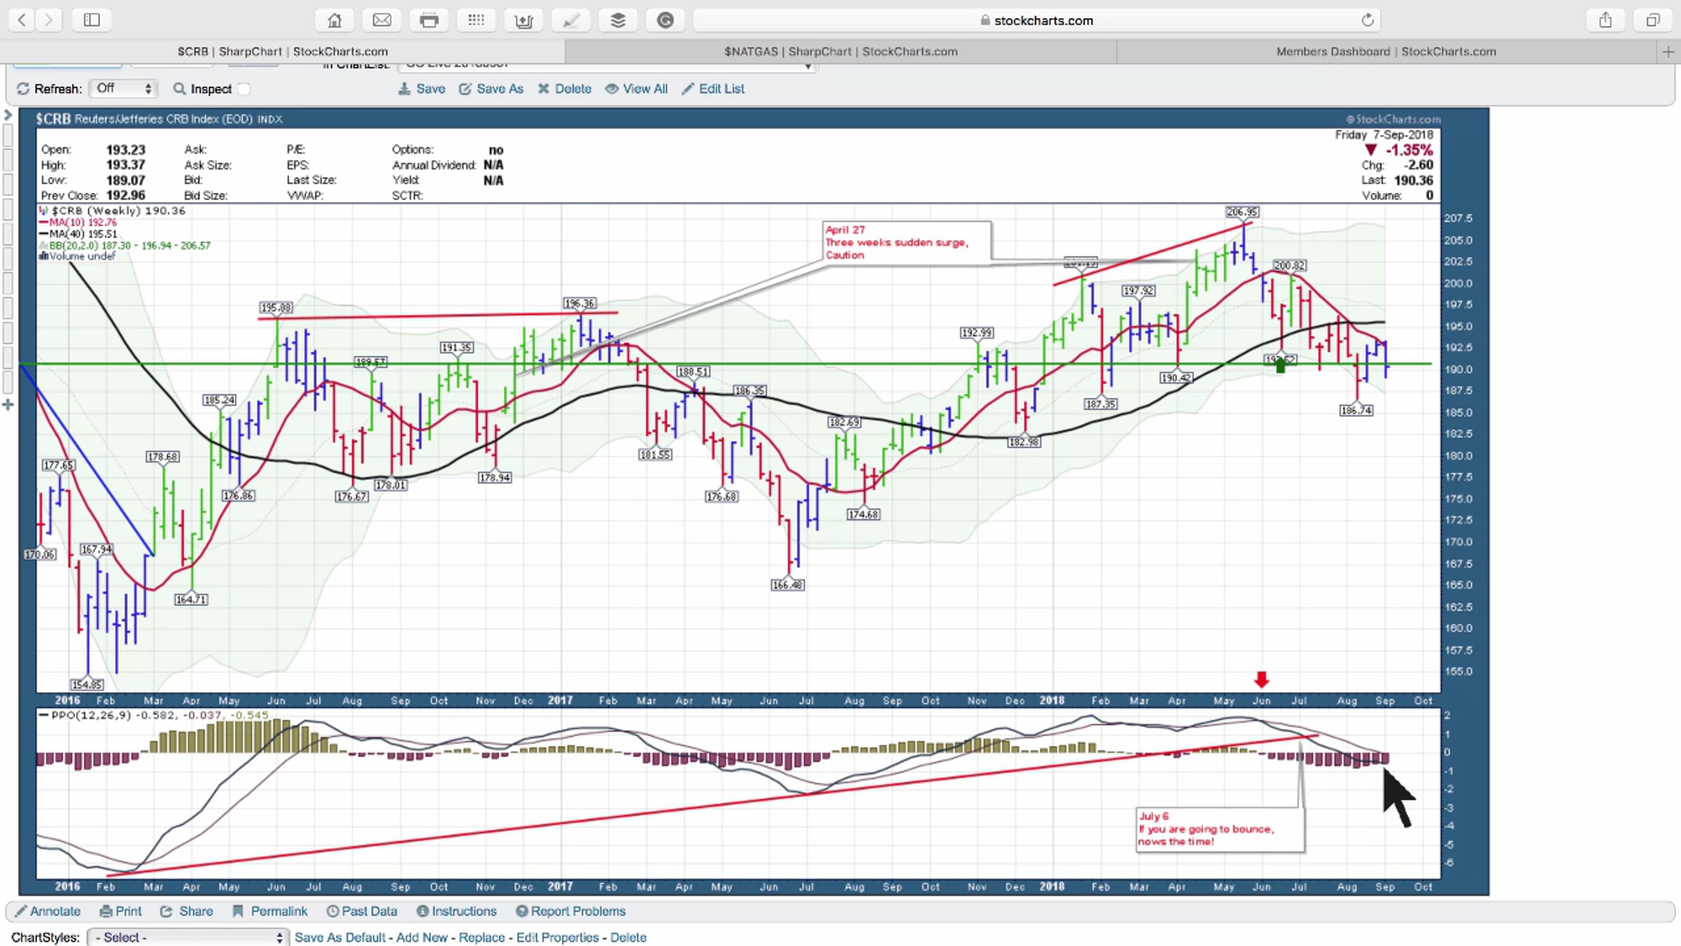Click the stockcharts.com address bar
Viewport: 1681px width, 946px height.
[1037, 20]
